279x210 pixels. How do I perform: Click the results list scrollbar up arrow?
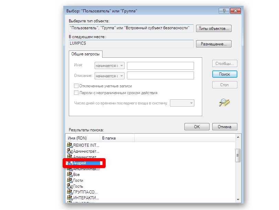click(238, 137)
